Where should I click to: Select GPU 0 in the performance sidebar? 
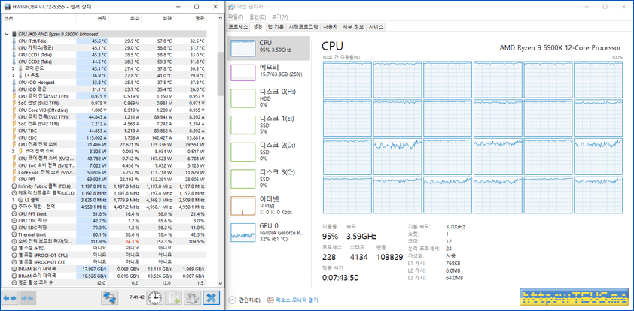(x=269, y=229)
